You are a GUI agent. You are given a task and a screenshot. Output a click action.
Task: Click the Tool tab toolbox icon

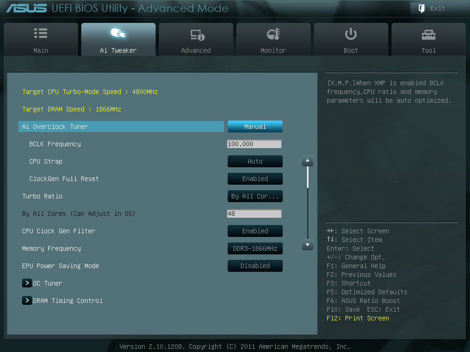428,35
